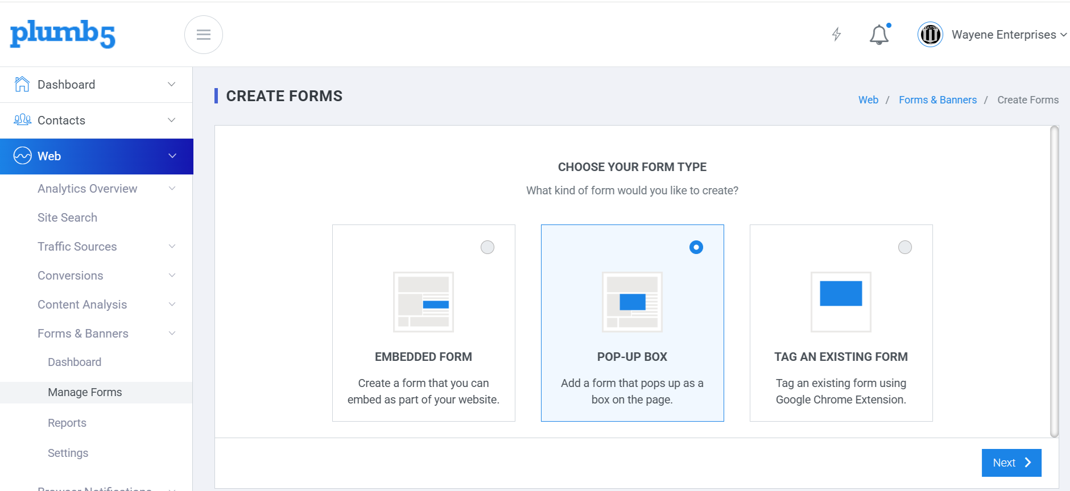Screen dimensions: 1070x491
Task: Toggle the hamburger menu button
Action: tap(204, 35)
